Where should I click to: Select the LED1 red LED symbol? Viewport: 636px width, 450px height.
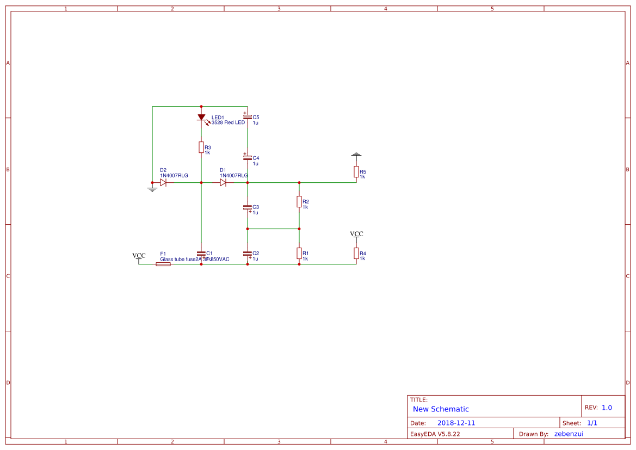(201, 118)
